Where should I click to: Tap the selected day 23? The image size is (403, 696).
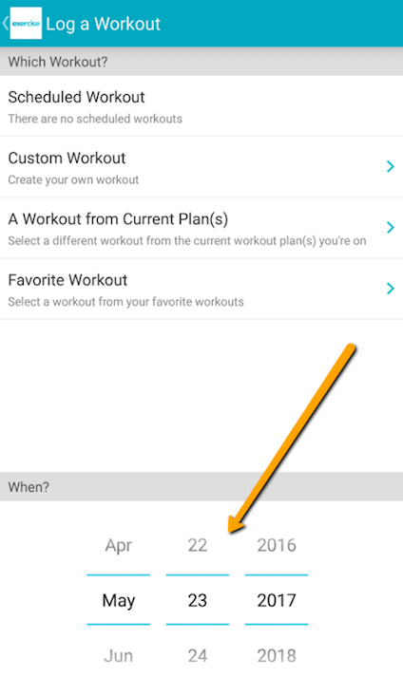pos(198,600)
